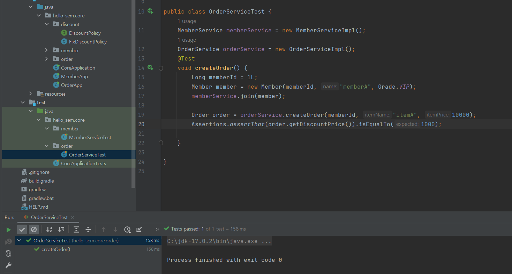Image resolution: width=512 pixels, height=274 pixels.
Task: Collapse the test folder
Action: [x=23, y=103]
